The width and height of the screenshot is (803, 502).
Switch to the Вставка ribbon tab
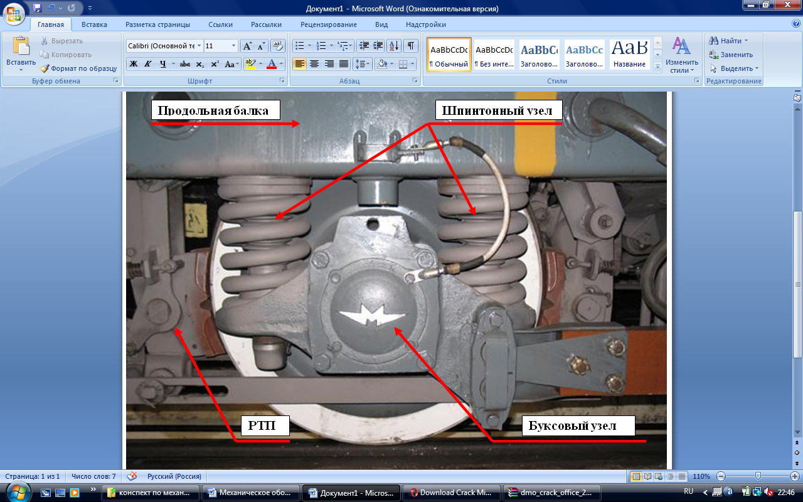point(94,24)
